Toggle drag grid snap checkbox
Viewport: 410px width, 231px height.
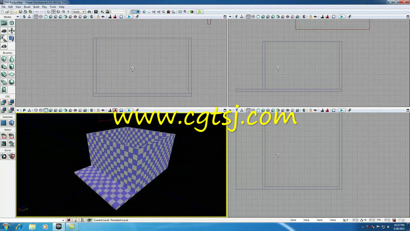[x=354, y=220]
